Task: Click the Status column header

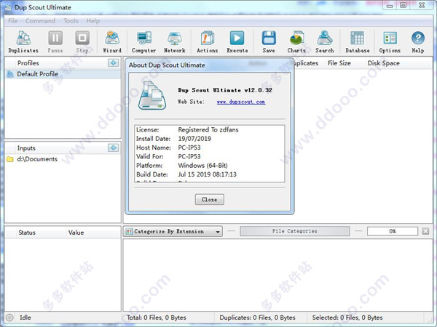Action: tap(27, 233)
